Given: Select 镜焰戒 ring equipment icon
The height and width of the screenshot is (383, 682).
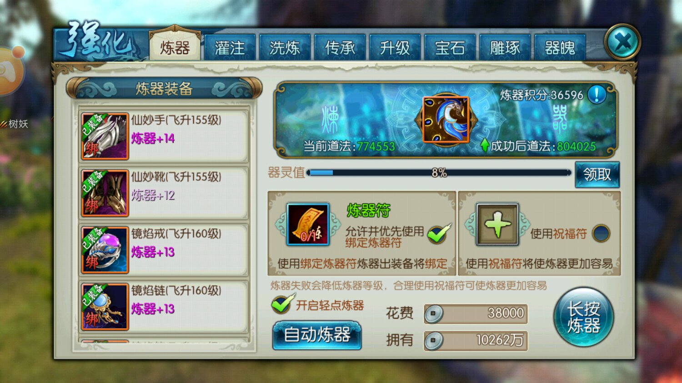Looking at the screenshot, I should tap(105, 250).
